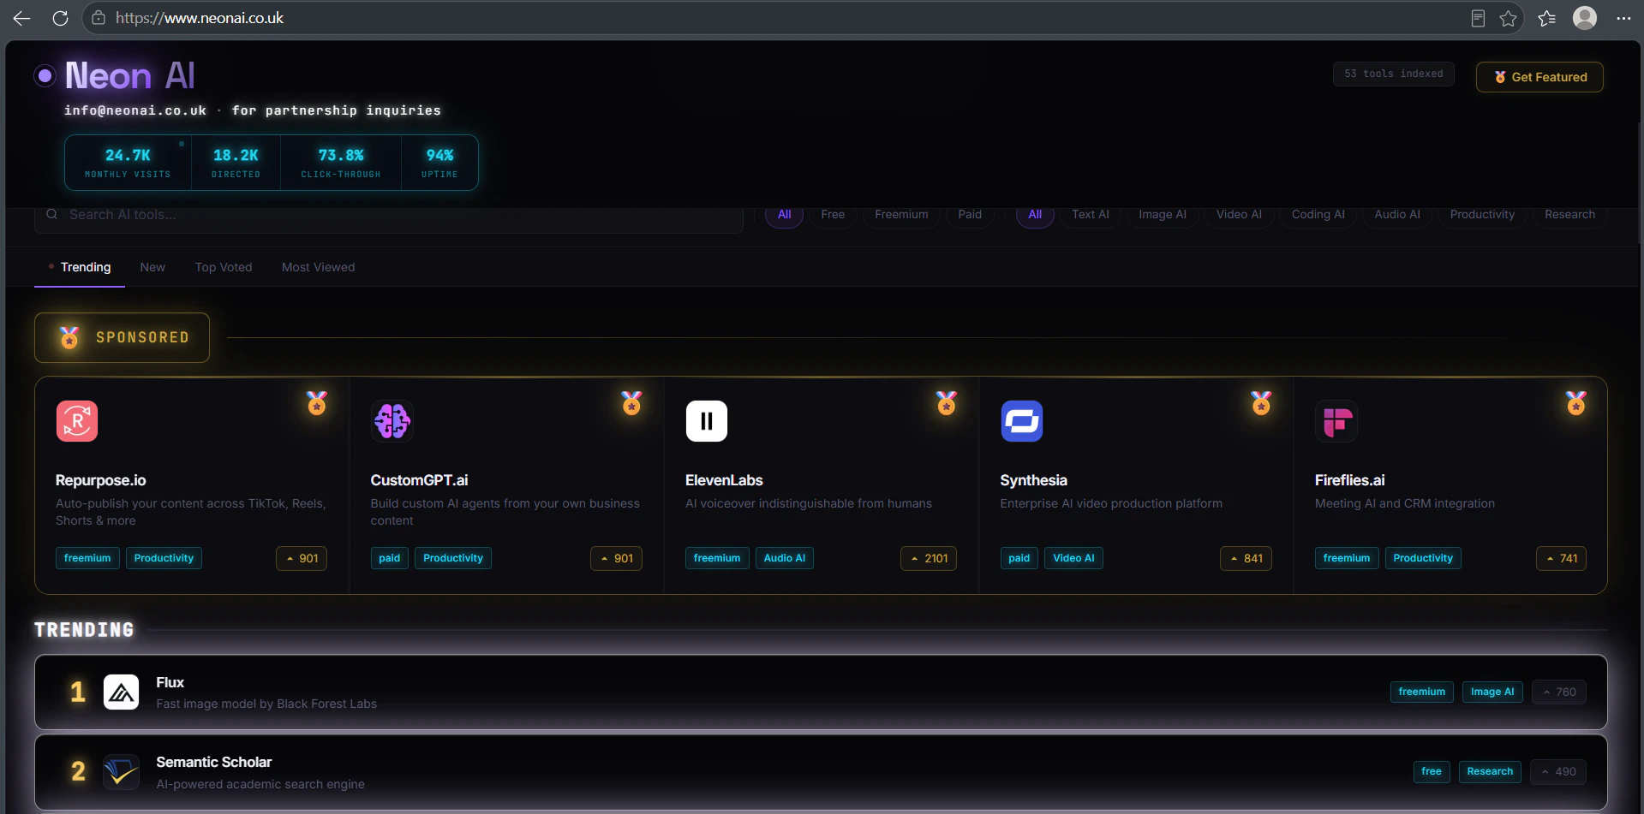Viewport: 1644px width, 814px height.
Task: Click the info@neonai.co.uk email address
Action: coord(135,110)
